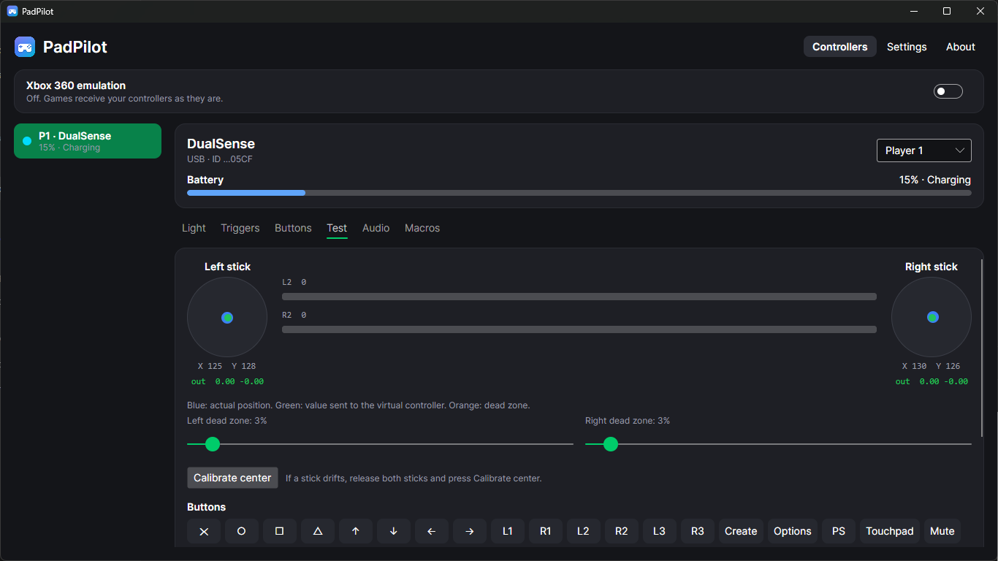Click the D-pad left arrow icon

pyautogui.click(x=432, y=531)
